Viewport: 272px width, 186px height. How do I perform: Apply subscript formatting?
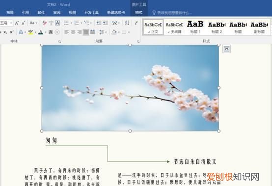pyautogui.click(x=5, y=32)
